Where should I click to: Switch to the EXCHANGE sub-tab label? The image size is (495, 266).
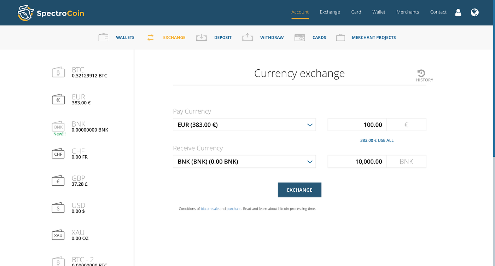tap(174, 37)
